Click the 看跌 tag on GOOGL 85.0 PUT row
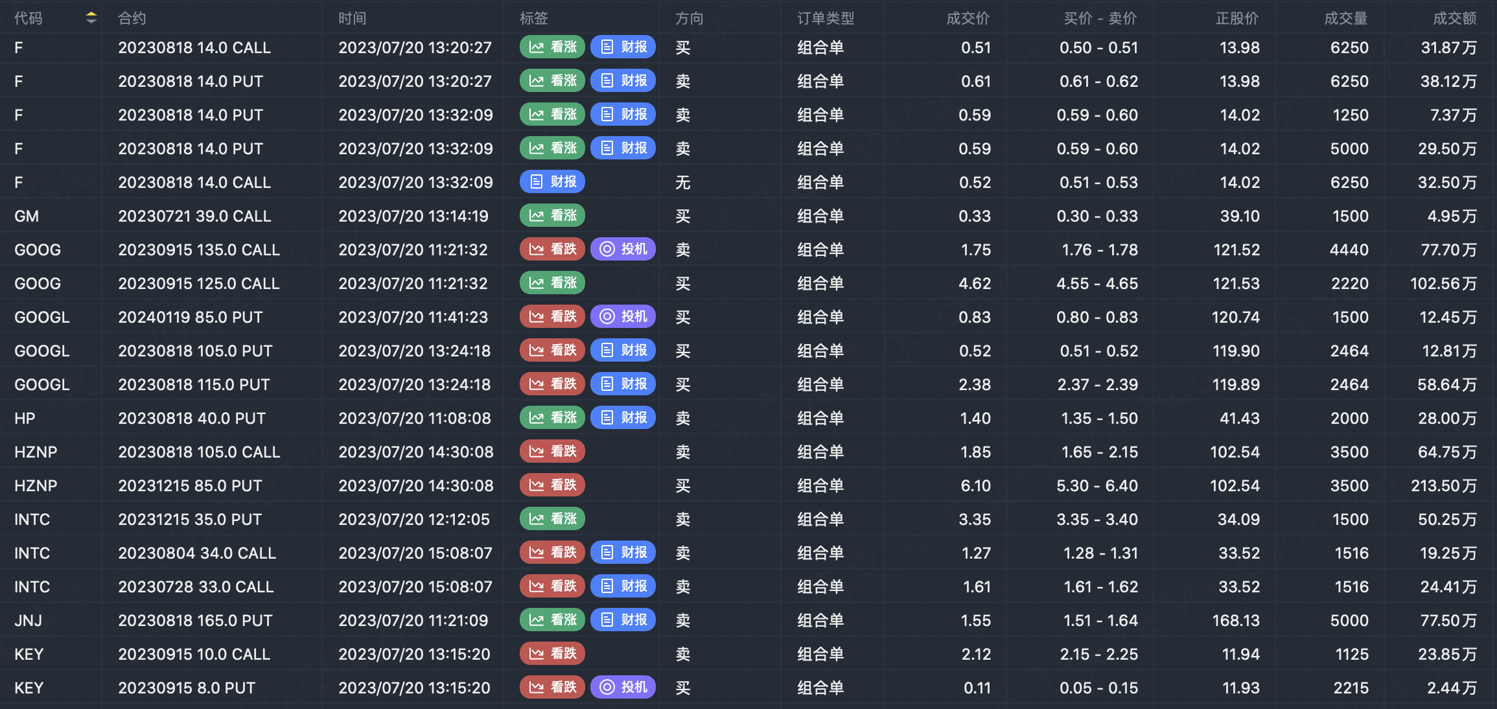 click(552, 317)
